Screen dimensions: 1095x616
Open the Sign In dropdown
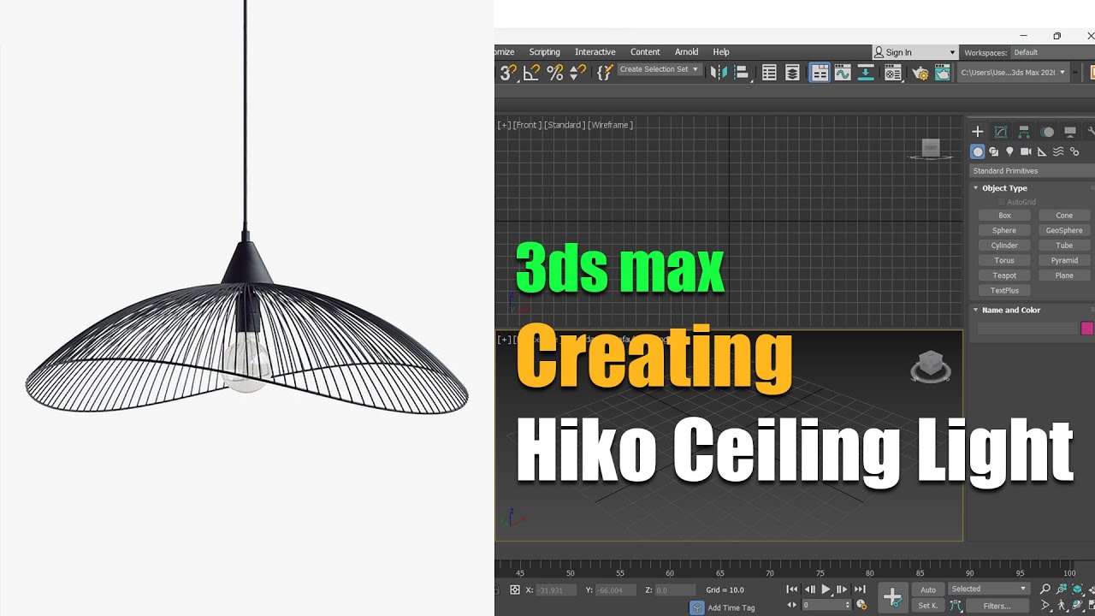pos(915,52)
